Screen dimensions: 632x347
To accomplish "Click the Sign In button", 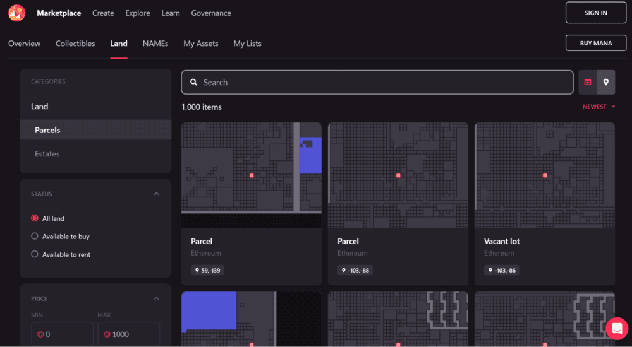I will 596,13.
